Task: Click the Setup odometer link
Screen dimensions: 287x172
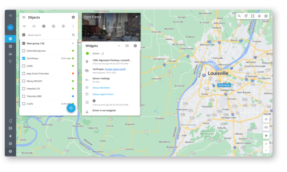Action: click(x=101, y=88)
